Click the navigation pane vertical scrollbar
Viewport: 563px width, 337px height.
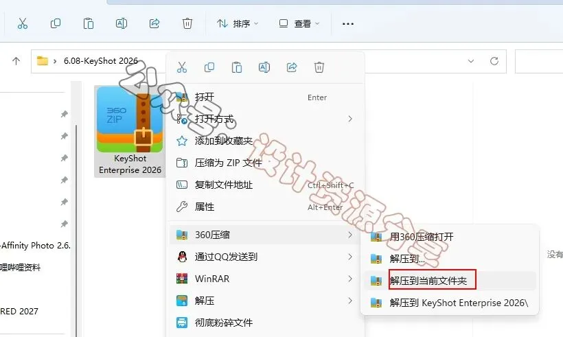[76, 230]
